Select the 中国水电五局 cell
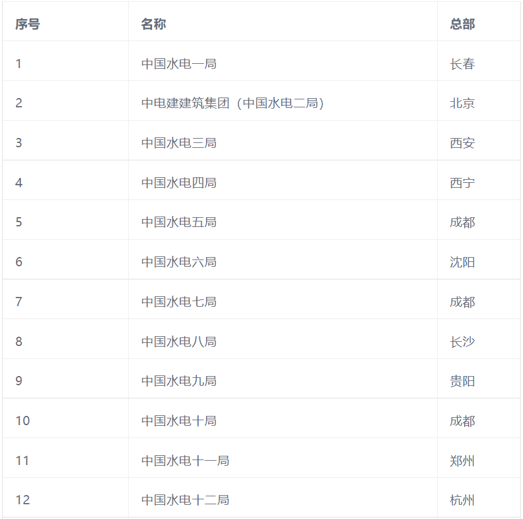 [x=179, y=222]
